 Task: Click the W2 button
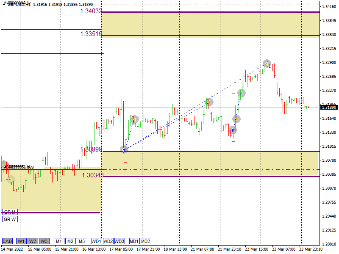pos(33,241)
